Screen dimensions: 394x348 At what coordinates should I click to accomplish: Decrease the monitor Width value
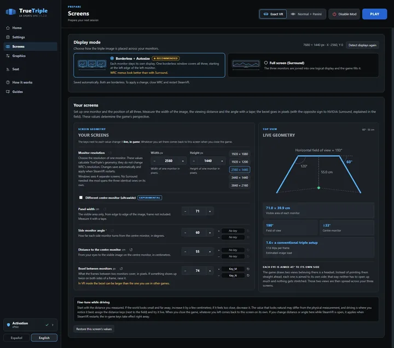154,161
